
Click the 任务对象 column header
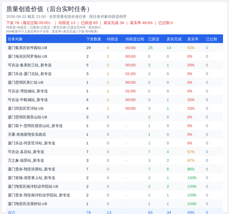[15, 39]
